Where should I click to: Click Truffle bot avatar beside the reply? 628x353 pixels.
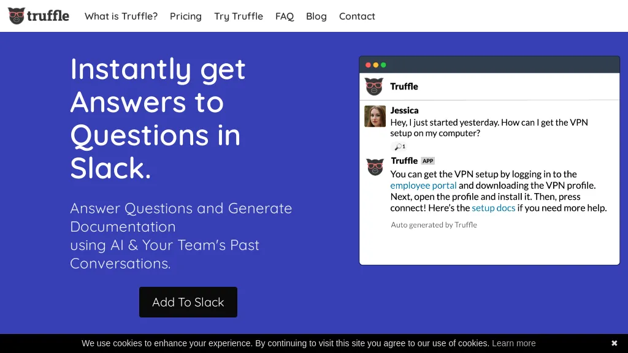[x=375, y=167]
